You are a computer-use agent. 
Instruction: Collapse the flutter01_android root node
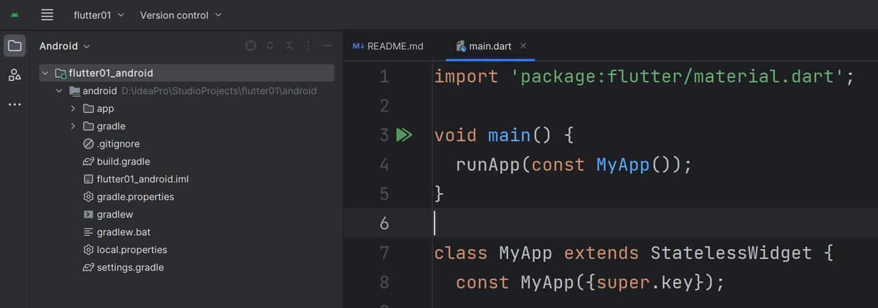point(45,73)
